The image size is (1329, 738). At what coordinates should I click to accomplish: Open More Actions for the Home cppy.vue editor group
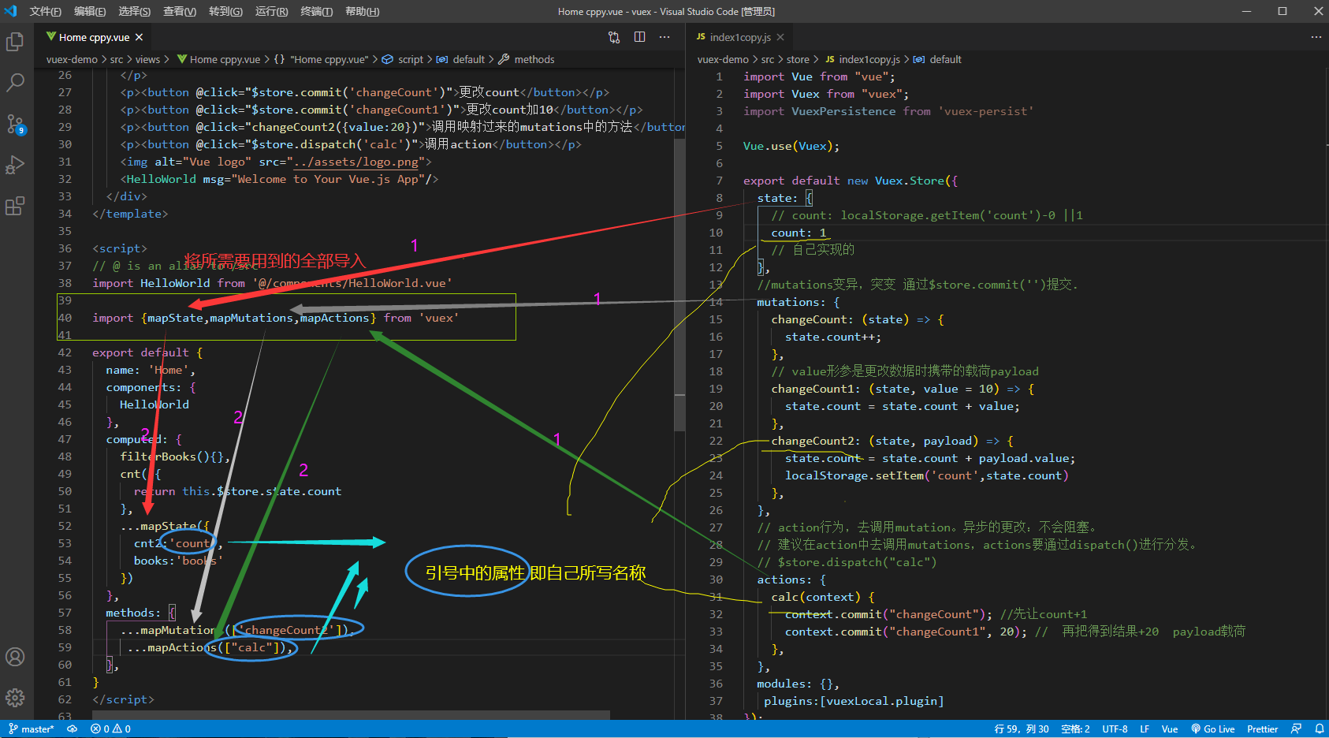tap(664, 37)
